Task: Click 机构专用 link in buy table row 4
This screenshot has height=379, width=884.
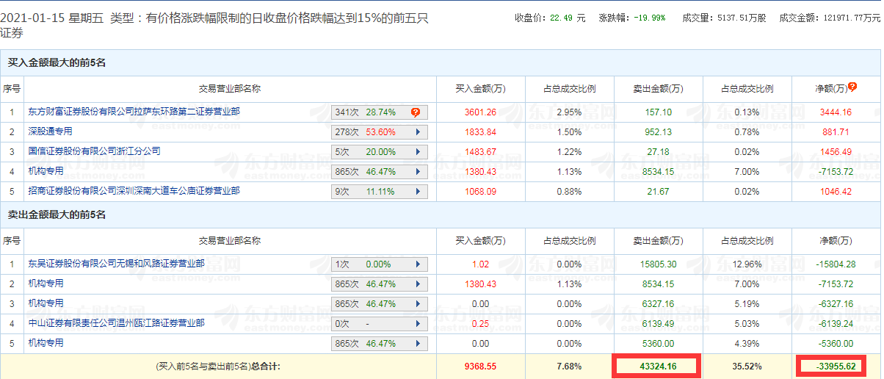Action: pyautogui.click(x=46, y=171)
